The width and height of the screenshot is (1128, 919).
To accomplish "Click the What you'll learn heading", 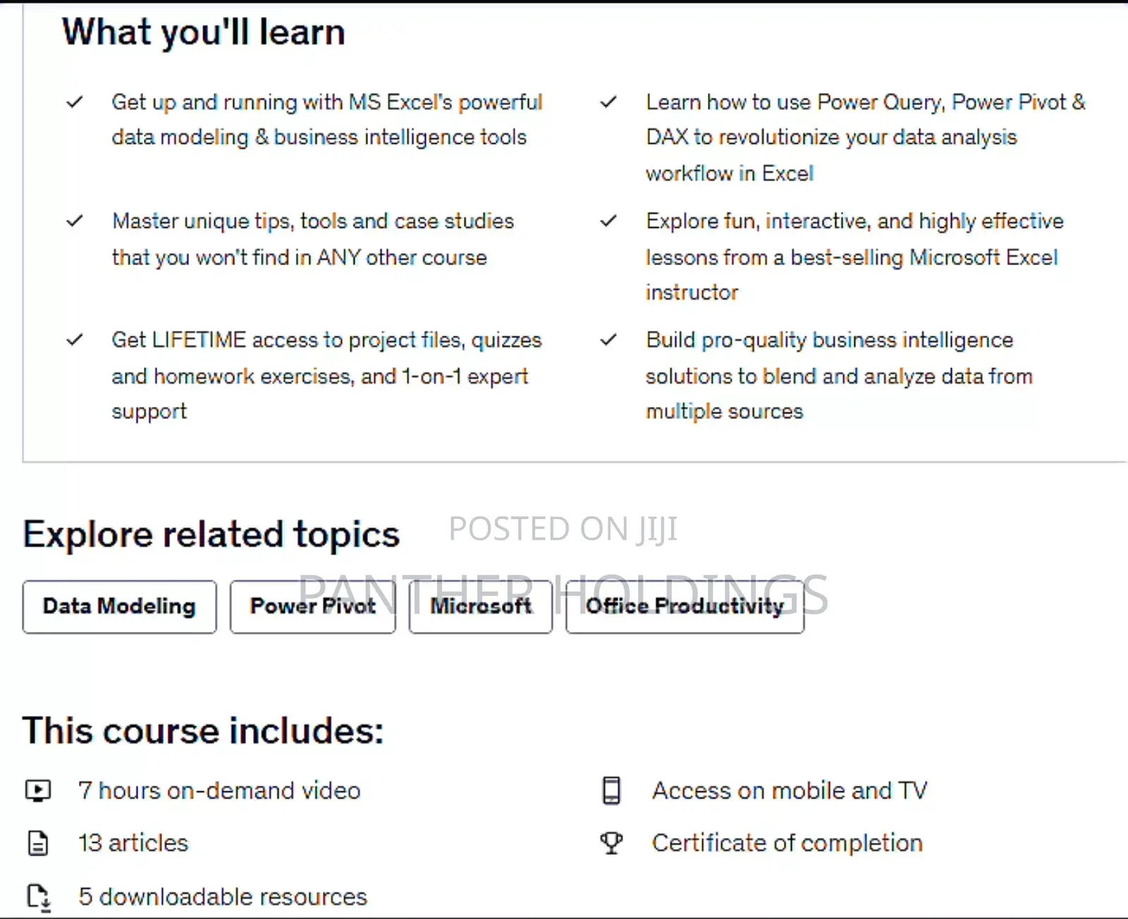I will click(203, 31).
